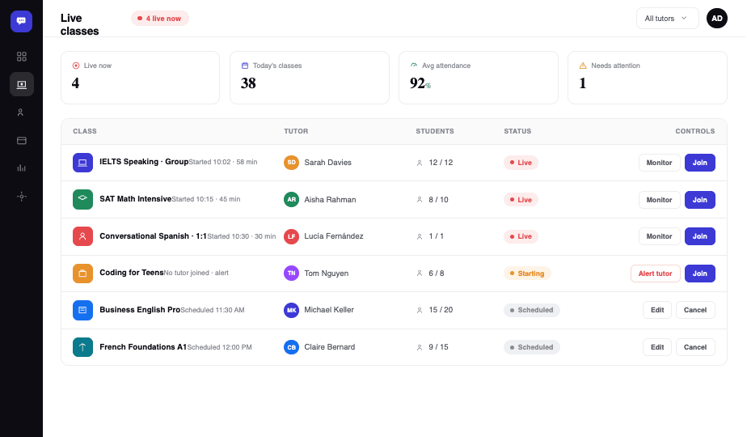Image resolution: width=747 pixels, height=437 pixels.
Task: Click the Needs attention warning triangle icon
Action: (x=583, y=66)
